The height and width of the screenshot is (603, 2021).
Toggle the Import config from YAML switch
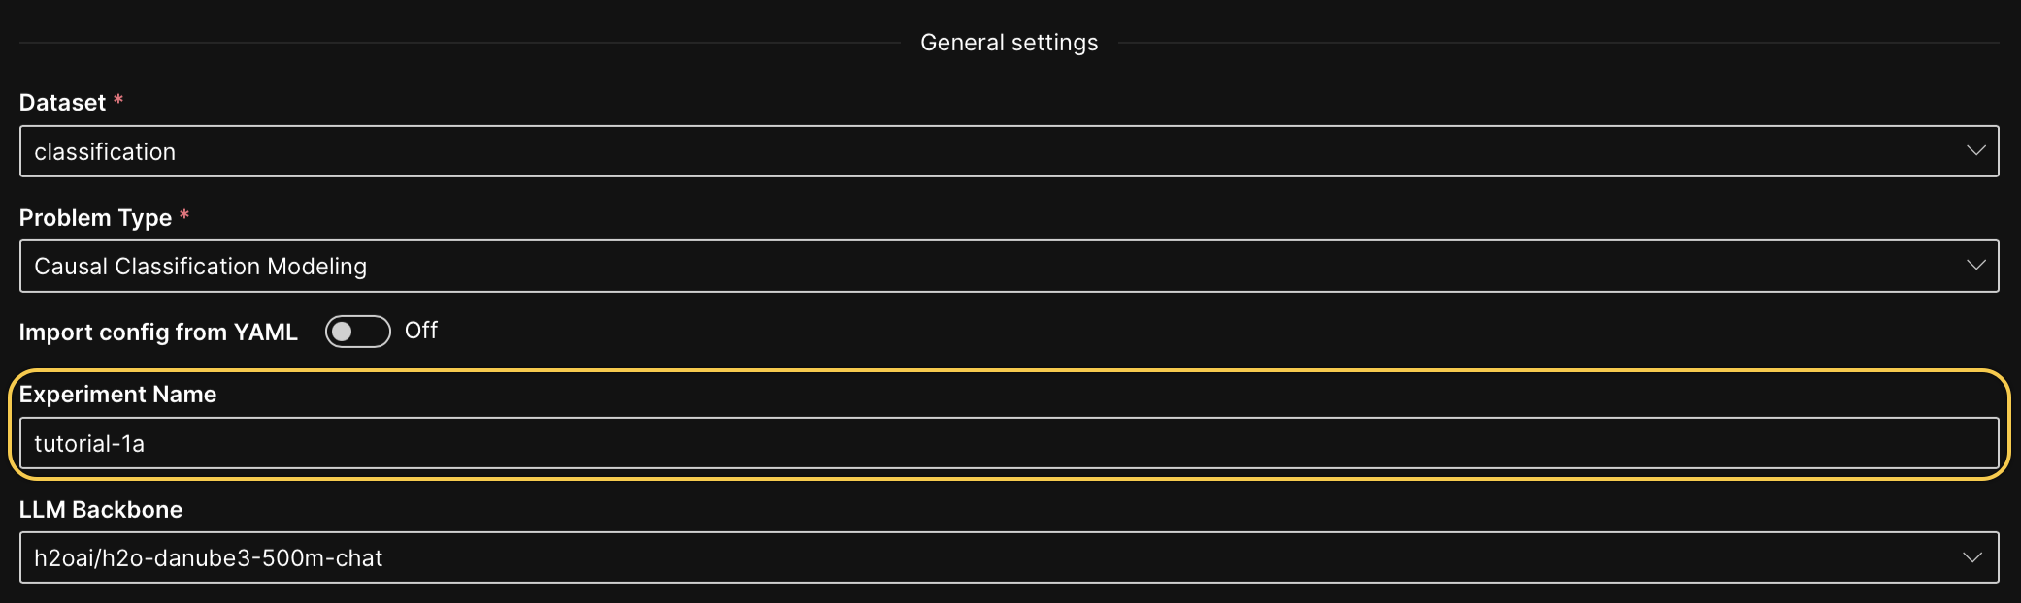pos(358,332)
